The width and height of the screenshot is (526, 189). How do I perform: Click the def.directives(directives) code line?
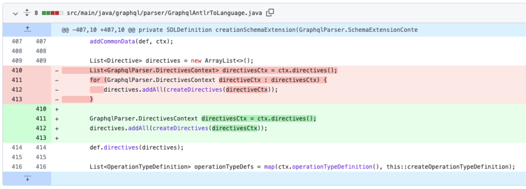(137, 147)
